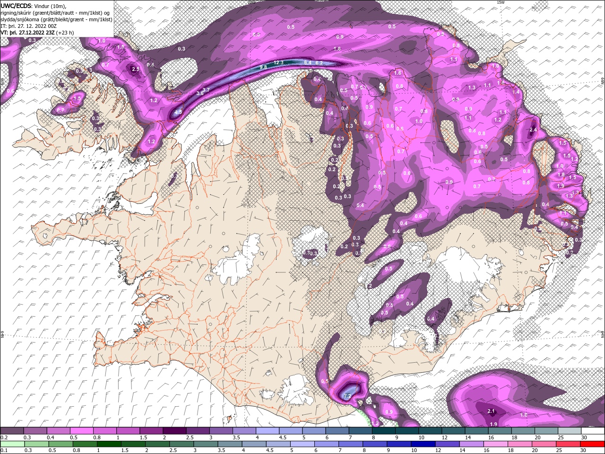Click the 1.8 value on the eastern fjords
This screenshot has height=454, width=605.
561,175
